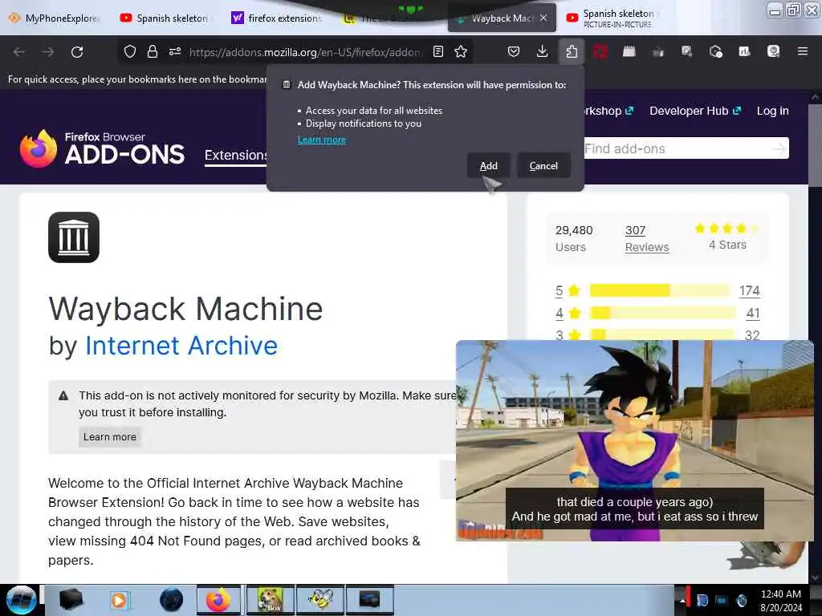The width and height of the screenshot is (822, 616).
Task: Go back with the browser back arrow
Action: point(19,51)
